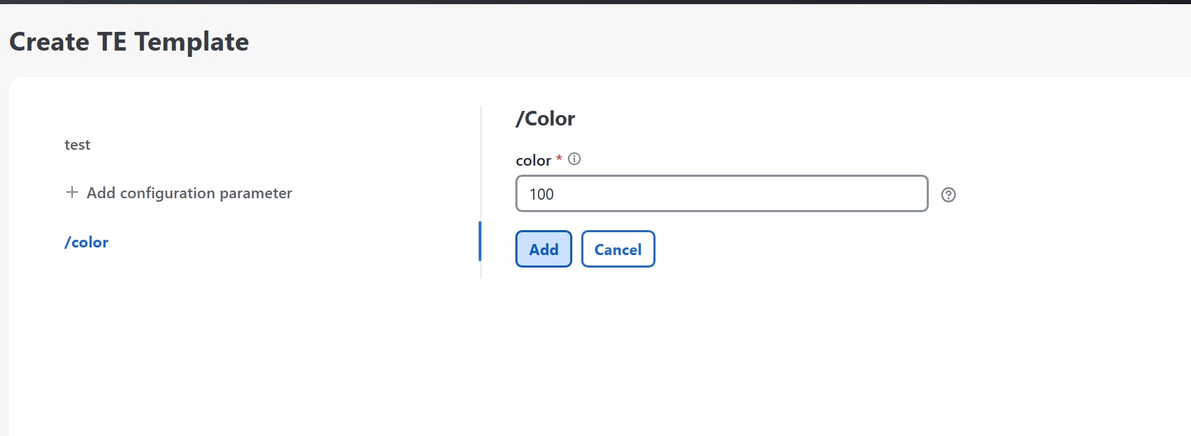Confirm the color value with the Add button
This screenshot has height=436, width=1191.
[543, 248]
